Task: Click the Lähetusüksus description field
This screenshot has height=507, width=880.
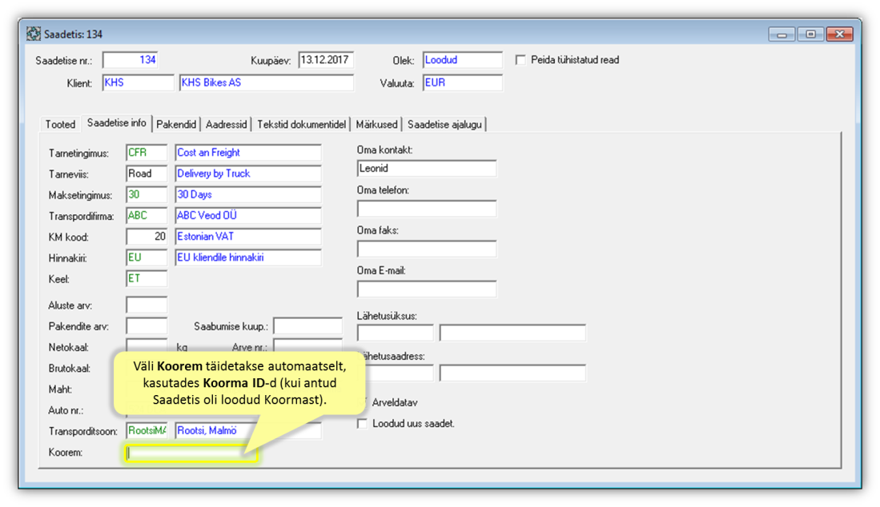Action: click(513, 333)
